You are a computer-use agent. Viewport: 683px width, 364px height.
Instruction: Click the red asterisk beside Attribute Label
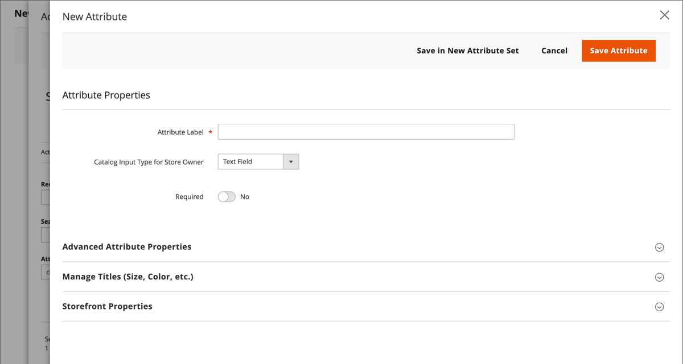click(210, 132)
